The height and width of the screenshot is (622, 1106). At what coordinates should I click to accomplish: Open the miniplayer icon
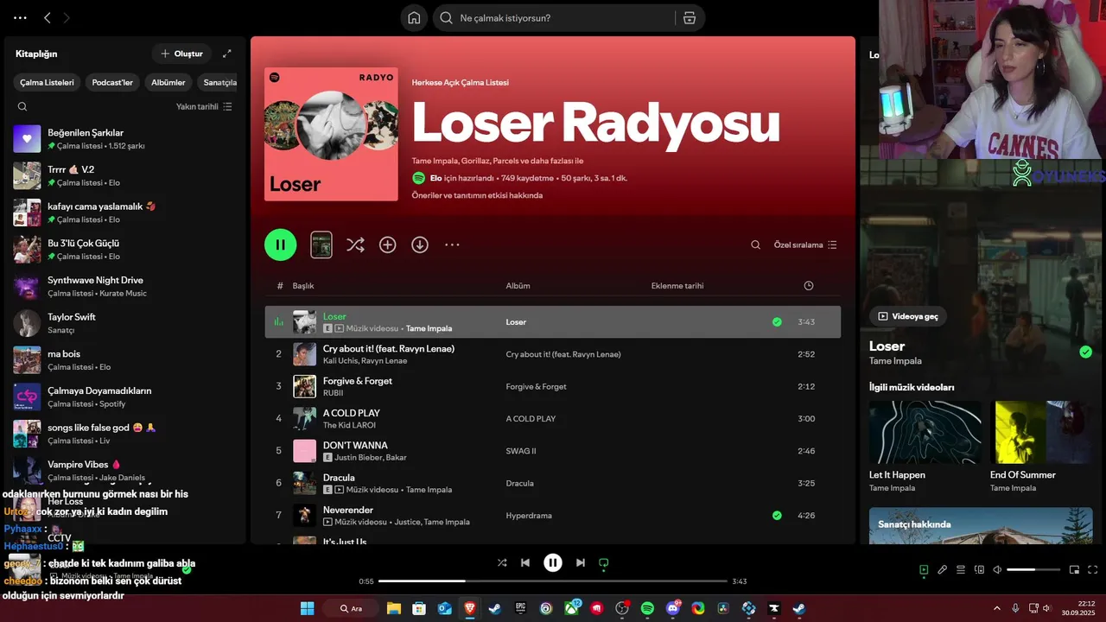pos(1074,569)
